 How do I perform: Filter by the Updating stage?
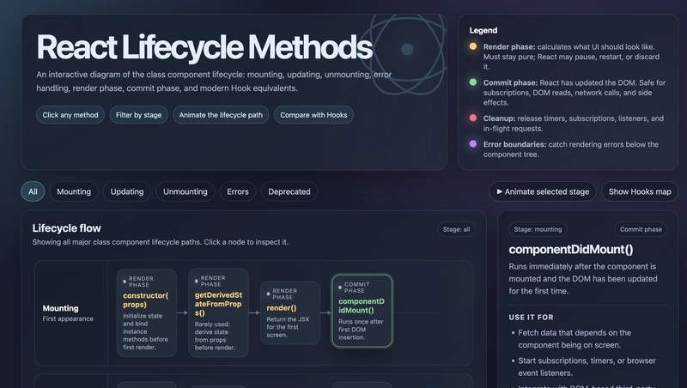[x=127, y=191]
